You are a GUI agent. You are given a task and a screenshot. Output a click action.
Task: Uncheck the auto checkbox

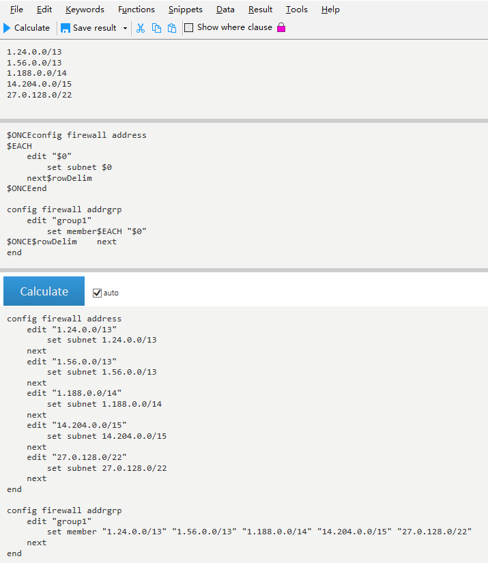coord(97,293)
